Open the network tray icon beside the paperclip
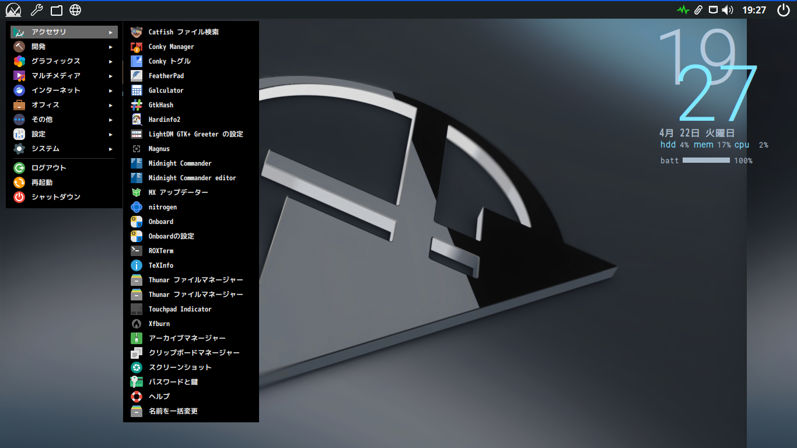This screenshot has width=797, height=448. pyautogui.click(x=713, y=10)
